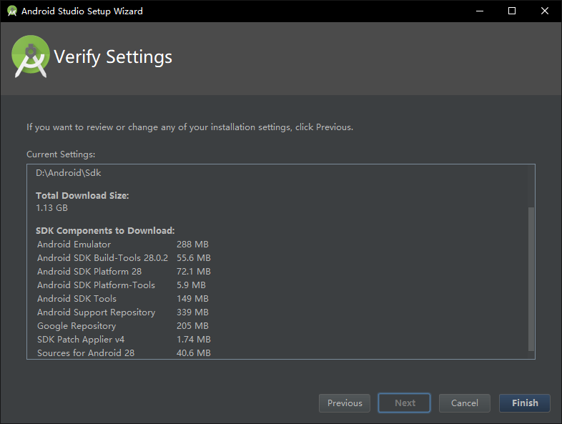Click the 40.6 MB size value
This screenshot has height=424, width=562.
(194, 353)
